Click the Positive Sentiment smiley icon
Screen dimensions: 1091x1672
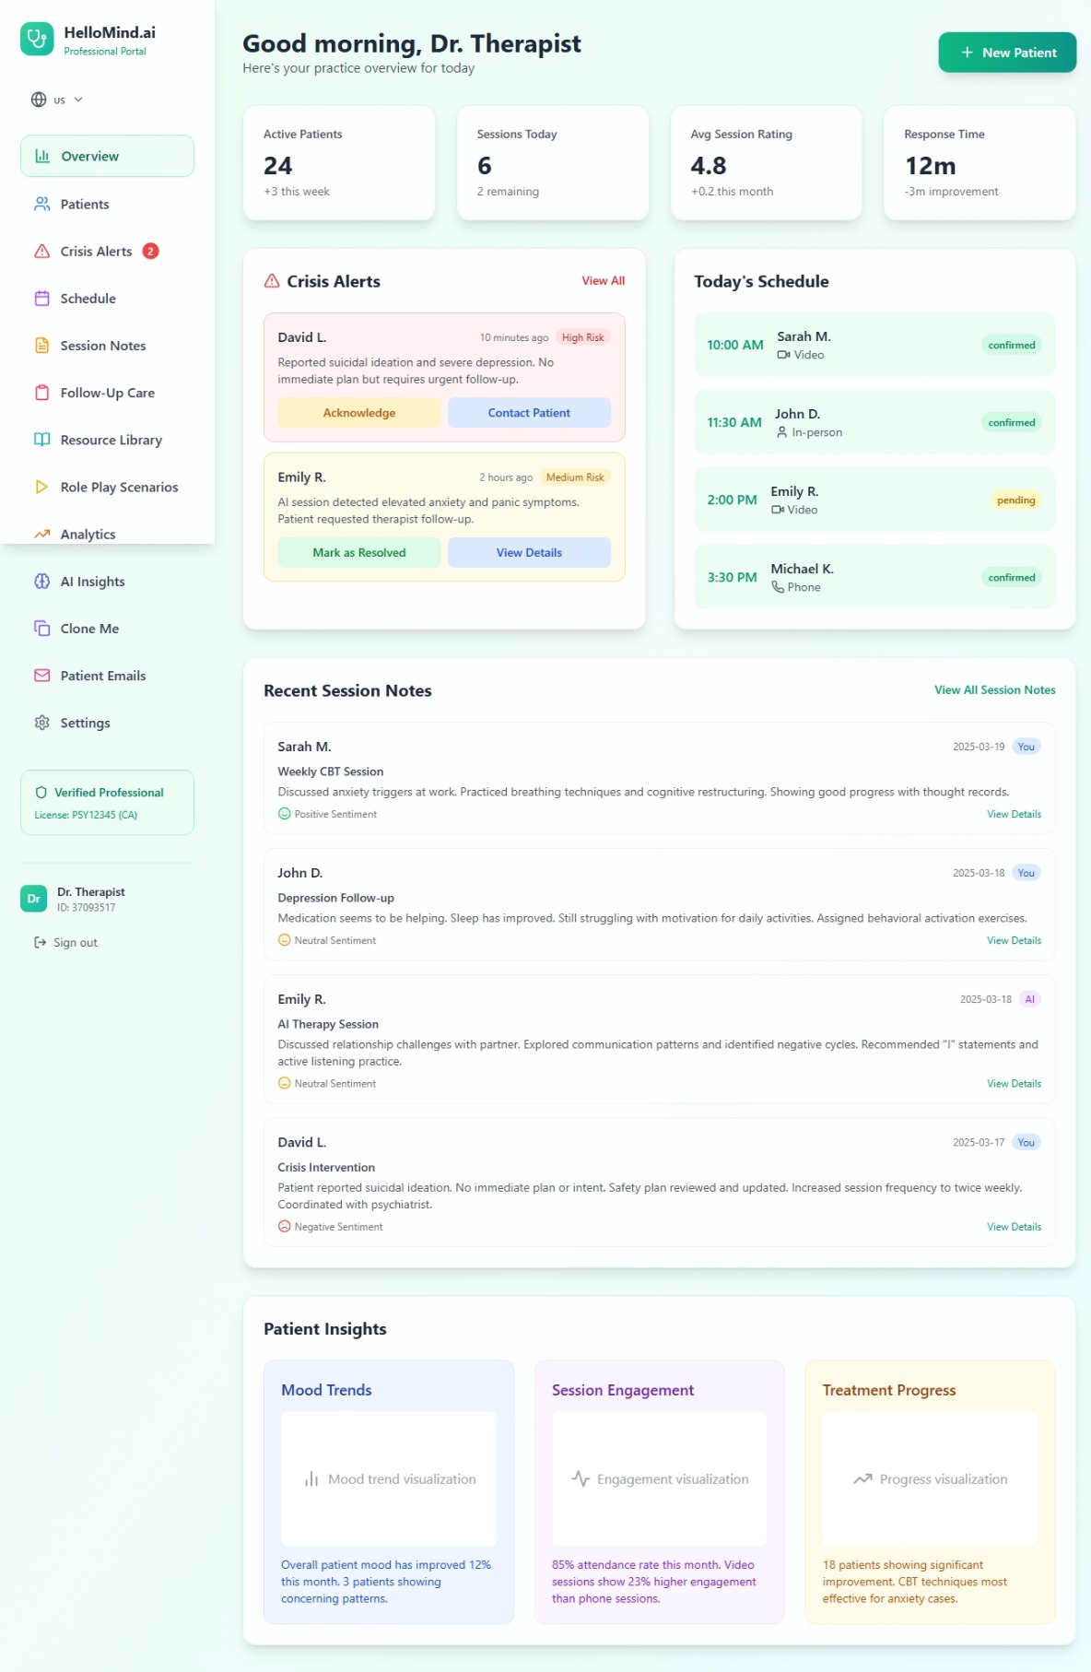285,814
